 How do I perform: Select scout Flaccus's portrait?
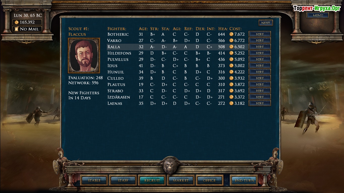pyautogui.click(x=84, y=56)
